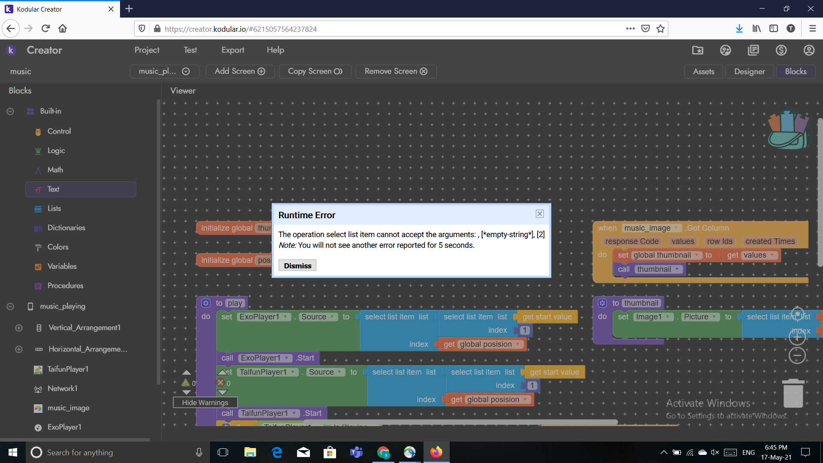
Task: Click the dollar coin icon in header
Action: pyautogui.click(x=781, y=50)
